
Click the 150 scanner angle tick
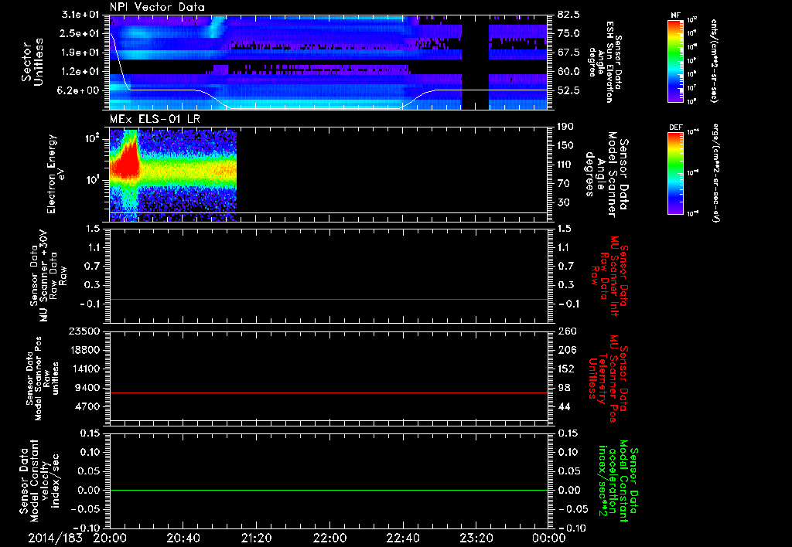[x=565, y=146]
